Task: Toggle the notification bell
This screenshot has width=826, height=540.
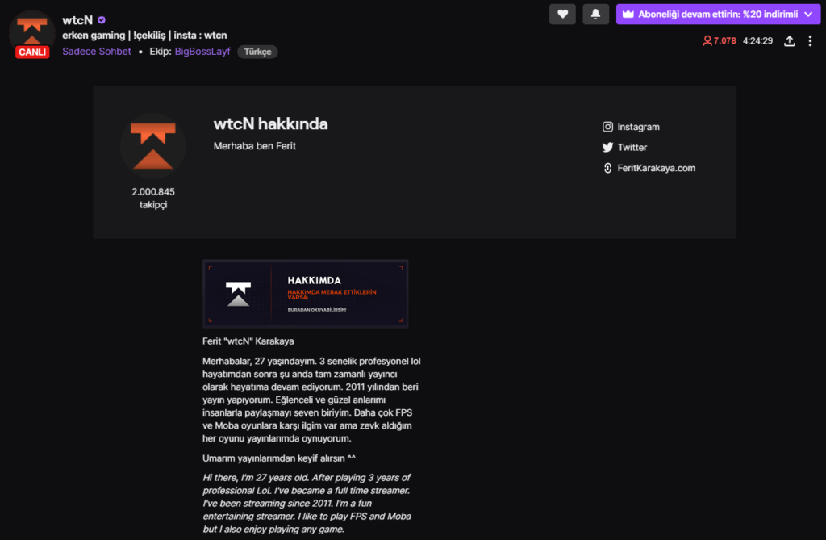Action: [x=595, y=14]
